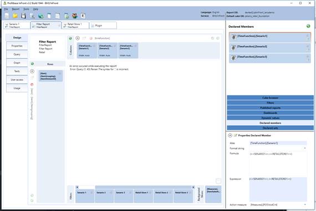This screenshot has width=316, height=211.
Task: Open the Filters accordion panel
Action: [x=270, y=102]
